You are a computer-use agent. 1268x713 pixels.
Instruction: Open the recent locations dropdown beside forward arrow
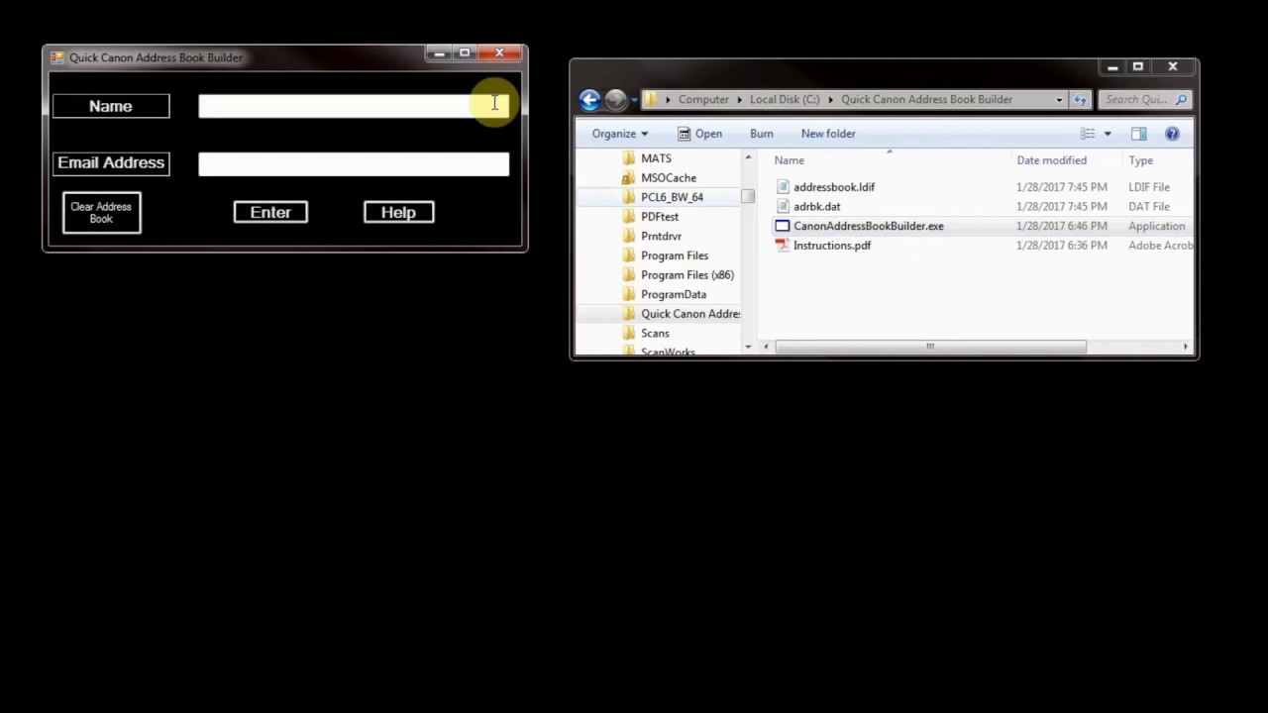(634, 100)
